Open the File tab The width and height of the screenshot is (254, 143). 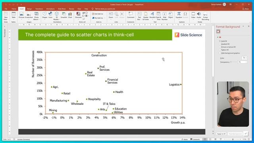[6, 9]
